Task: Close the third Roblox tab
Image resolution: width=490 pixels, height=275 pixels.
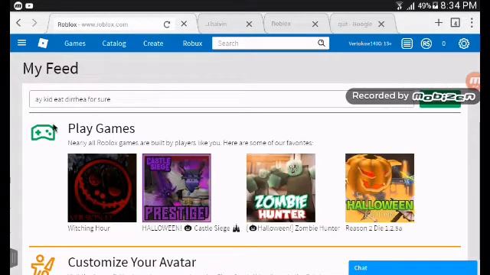Action: tap(315, 24)
